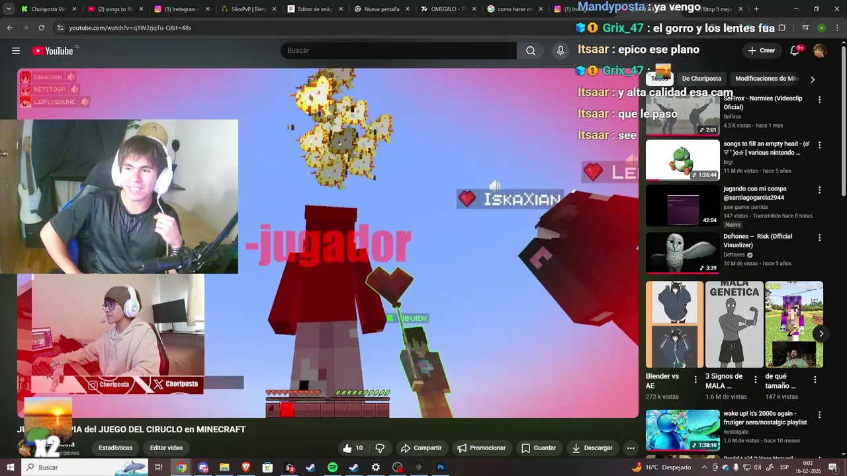Open Task View on the taskbar

pyautogui.click(x=159, y=467)
